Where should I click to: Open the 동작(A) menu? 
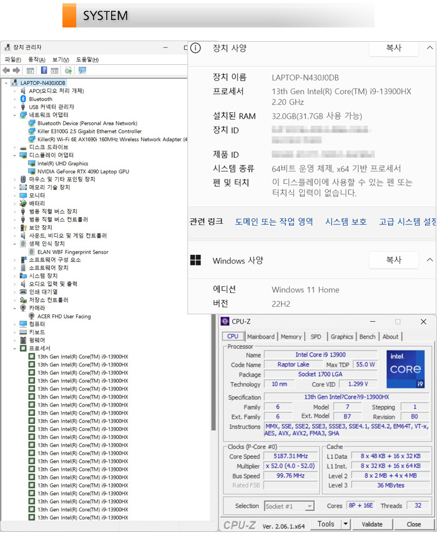[x=37, y=60]
